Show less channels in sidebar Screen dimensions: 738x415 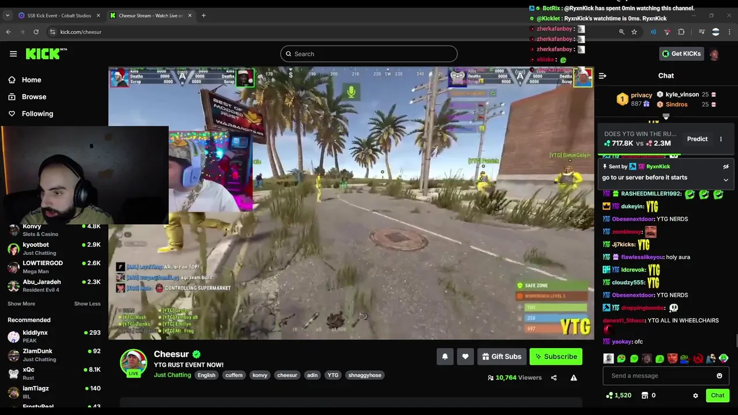point(87,304)
